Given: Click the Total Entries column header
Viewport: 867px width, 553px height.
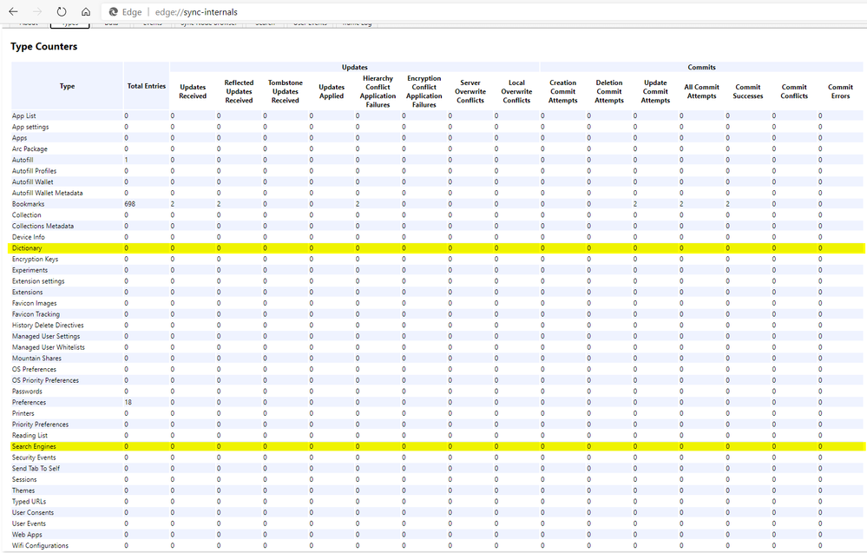Looking at the screenshot, I should [147, 86].
